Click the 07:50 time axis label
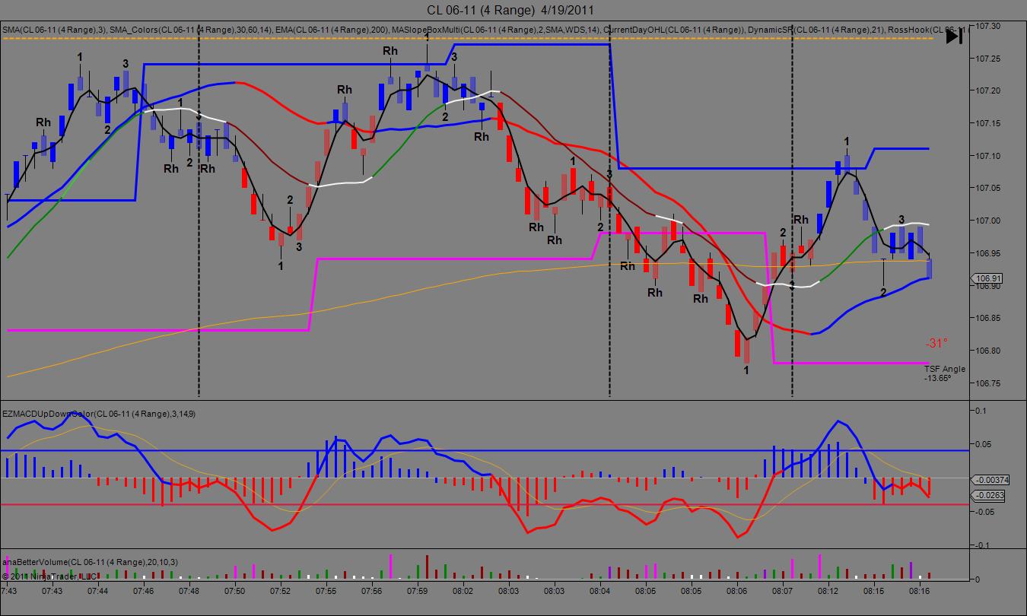Image resolution: width=1027 pixels, height=616 pixels. click(235, 590)
